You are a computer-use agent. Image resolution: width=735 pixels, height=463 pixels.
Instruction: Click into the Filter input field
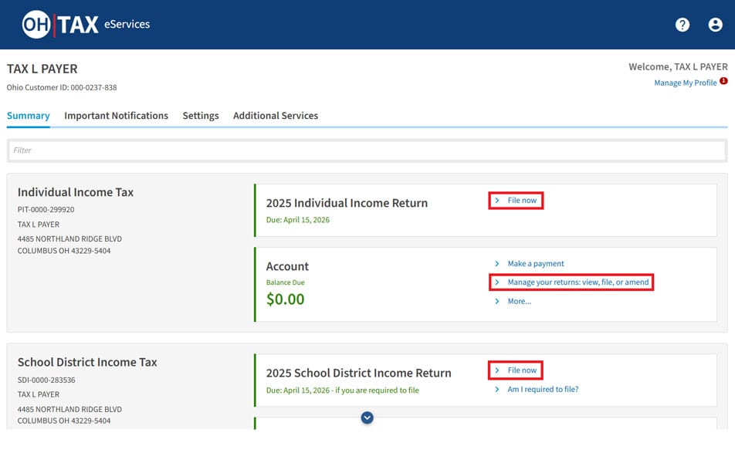[367, 150]
